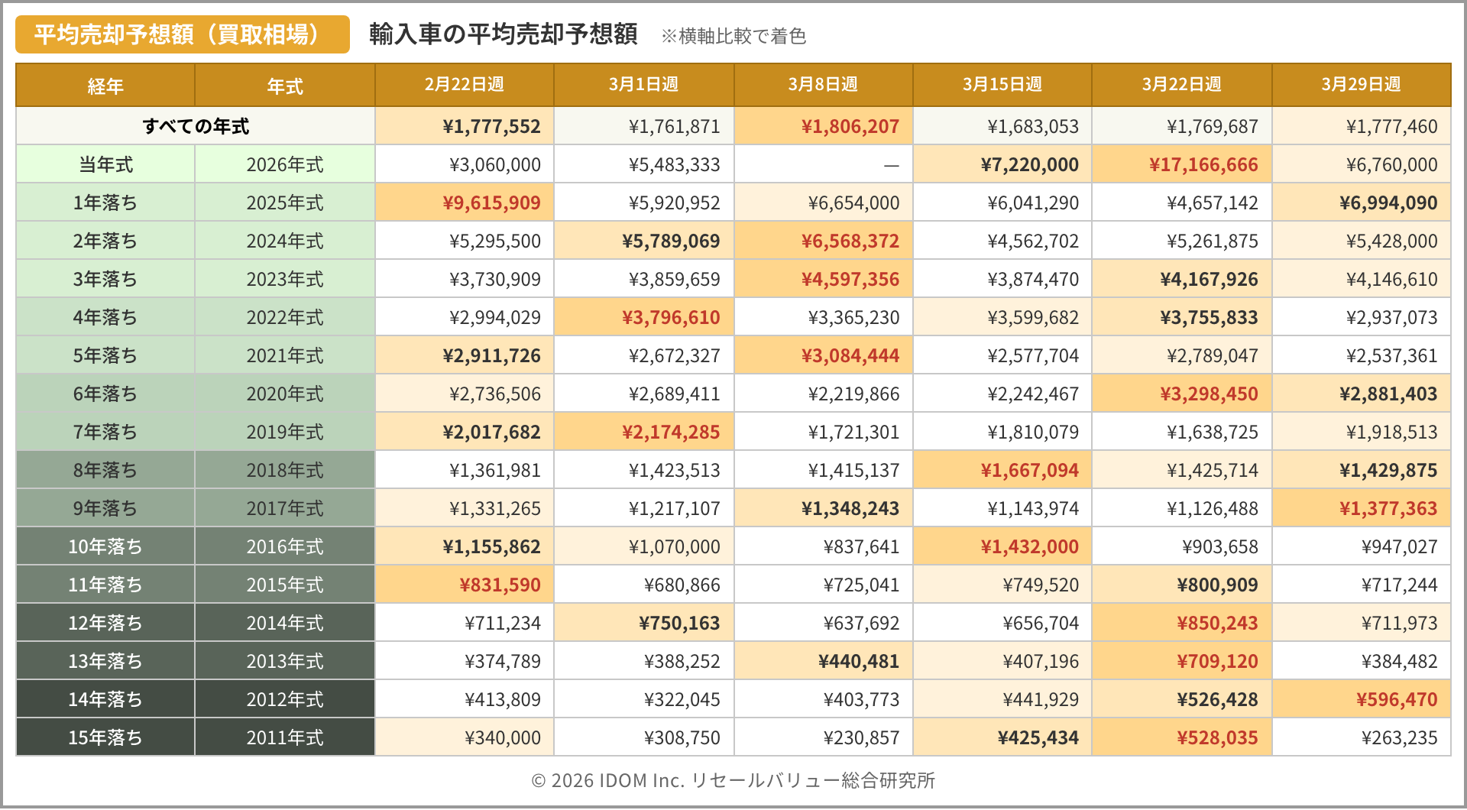
Task: Select the 経年 column header
Action: click(x=105, y=86)
